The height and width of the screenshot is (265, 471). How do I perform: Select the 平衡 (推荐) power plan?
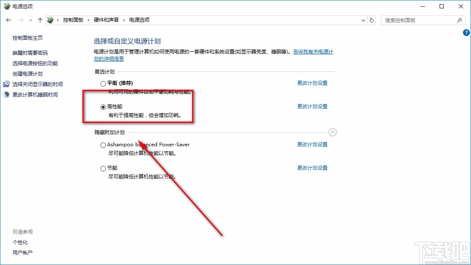click(x=103, y=83)
